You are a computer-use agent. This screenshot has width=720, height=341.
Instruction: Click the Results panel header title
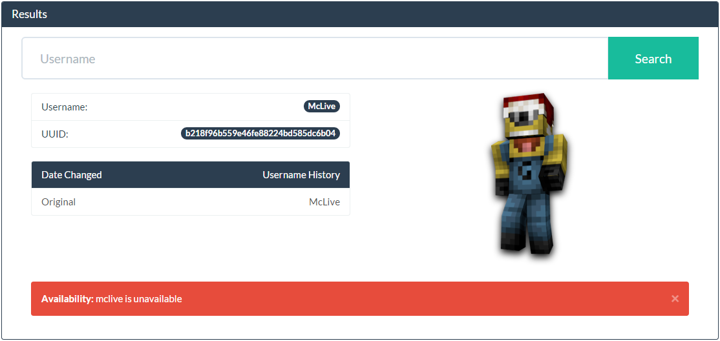[x=29, y=14]
